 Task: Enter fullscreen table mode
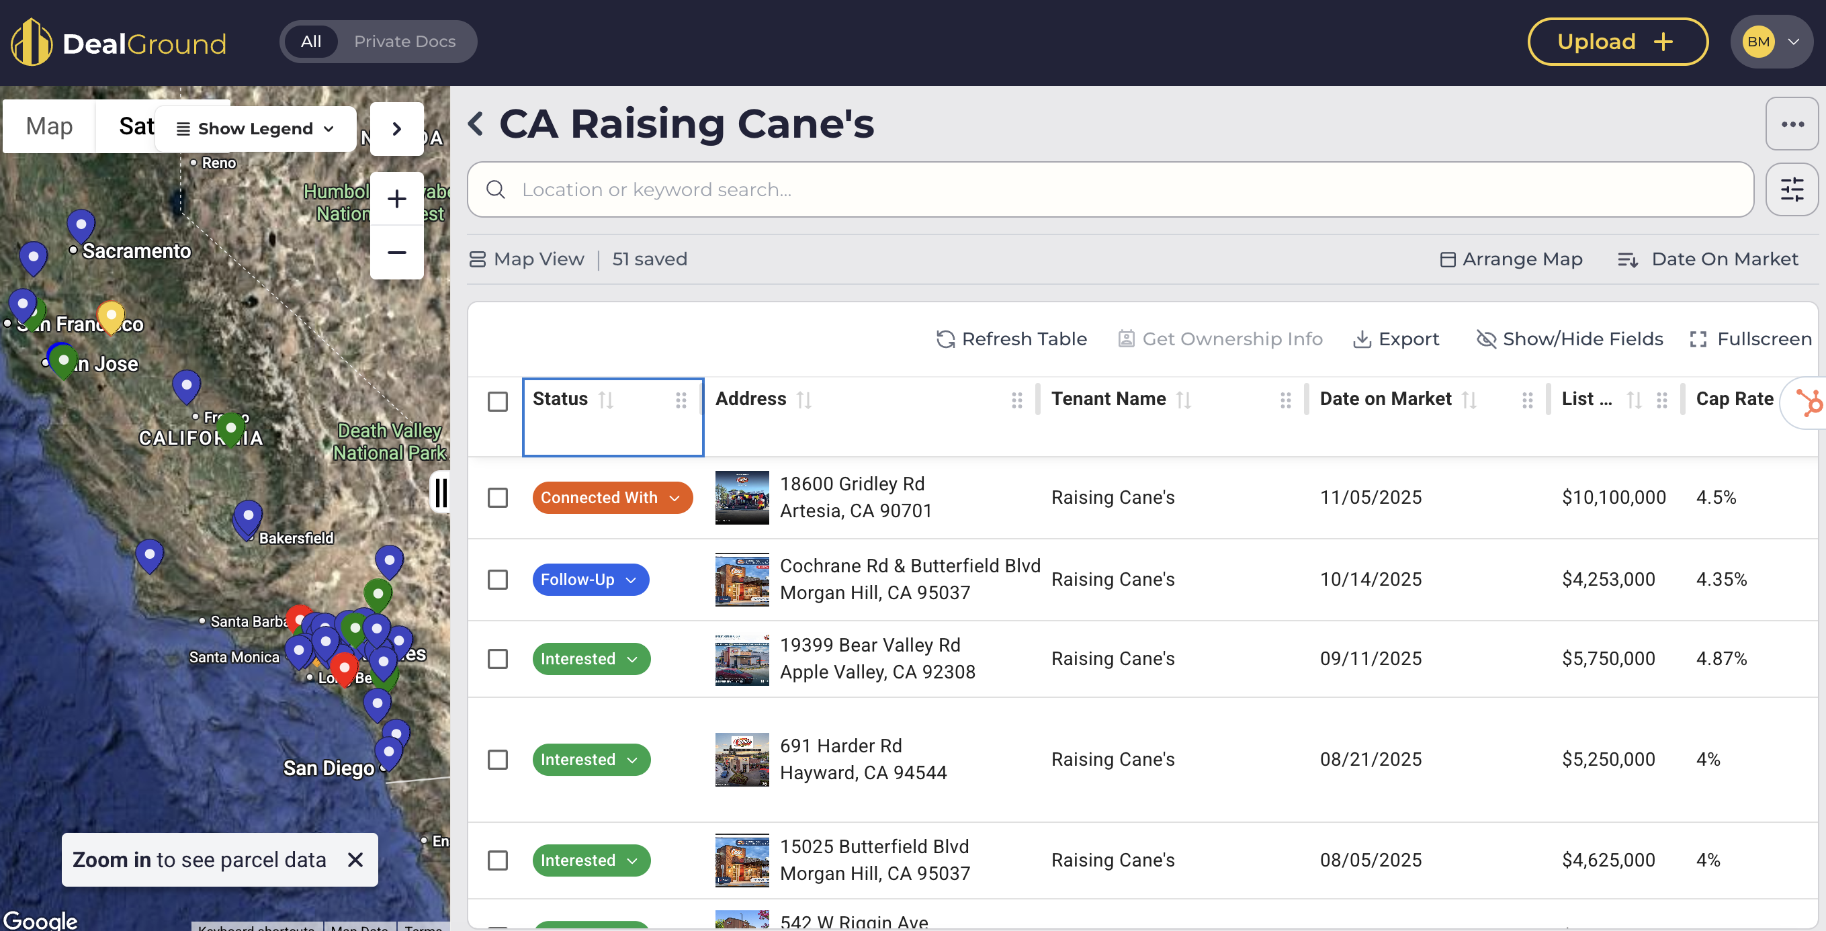[x=1750, y=339]
